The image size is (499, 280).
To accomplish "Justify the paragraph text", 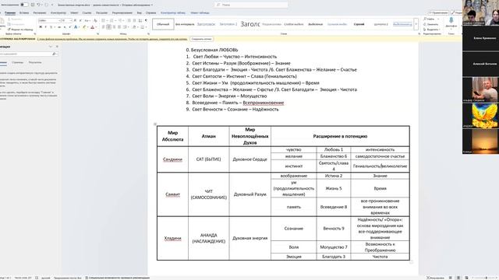I will coord(119,27).
